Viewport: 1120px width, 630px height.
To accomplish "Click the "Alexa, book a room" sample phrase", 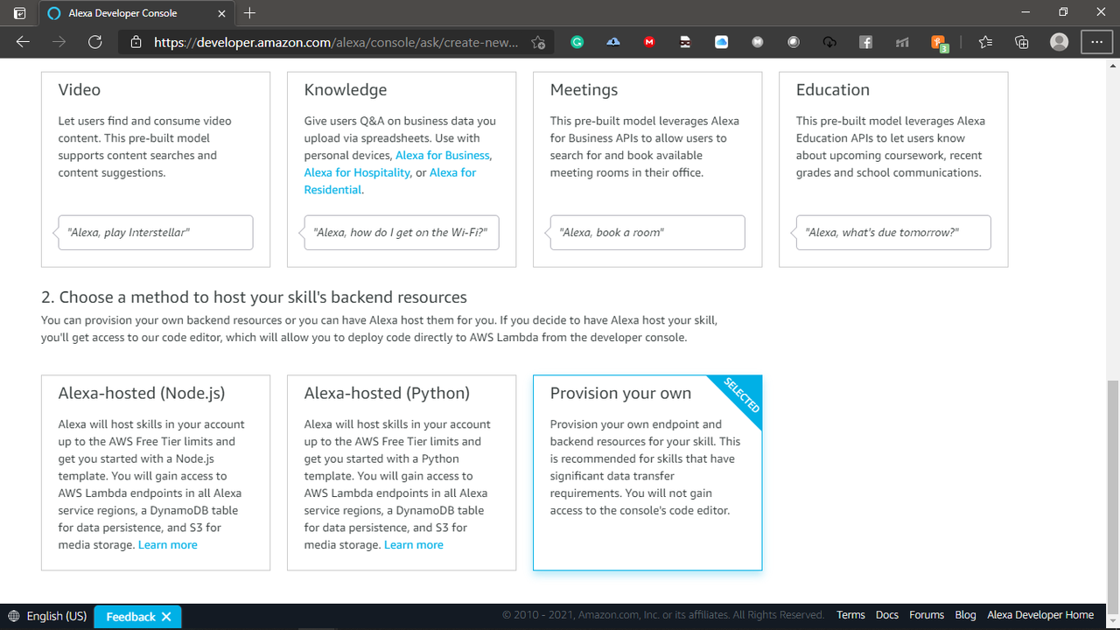I will 647,233.
